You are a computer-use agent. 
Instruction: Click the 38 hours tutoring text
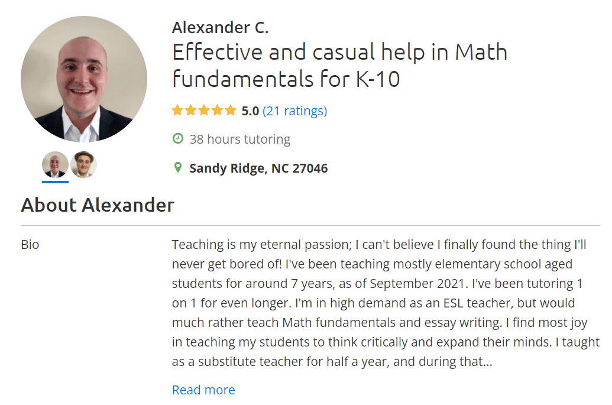click(x=239, y=140)
